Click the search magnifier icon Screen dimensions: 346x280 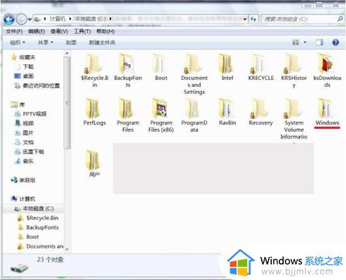tap(340, 19)
